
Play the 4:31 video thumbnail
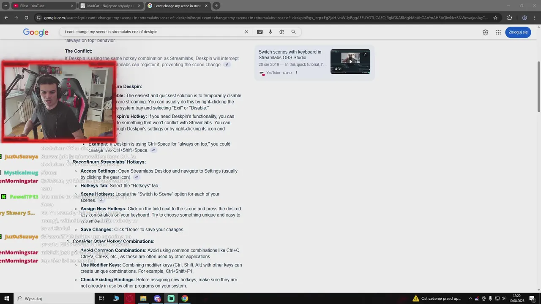coord(350,62)
